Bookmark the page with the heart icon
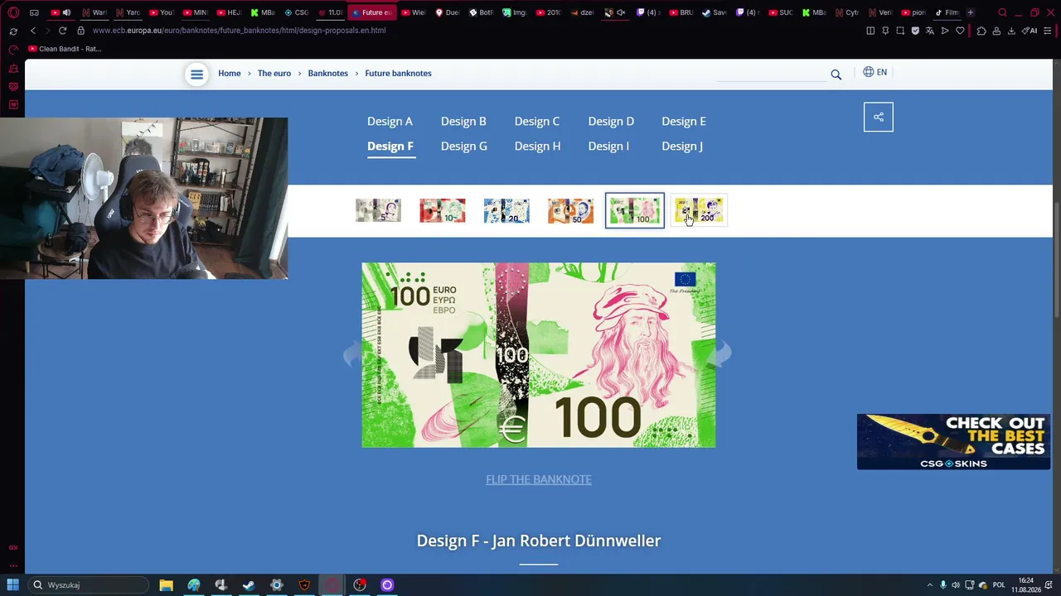Image resolution: width=1061 pixels, height=596 pixels. tap(960, 31)
